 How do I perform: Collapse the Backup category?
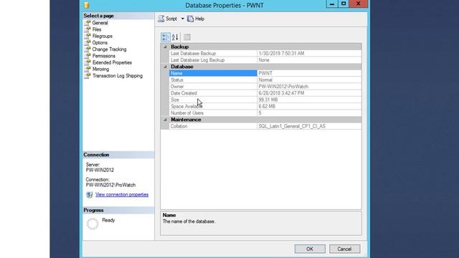[165, 47]
